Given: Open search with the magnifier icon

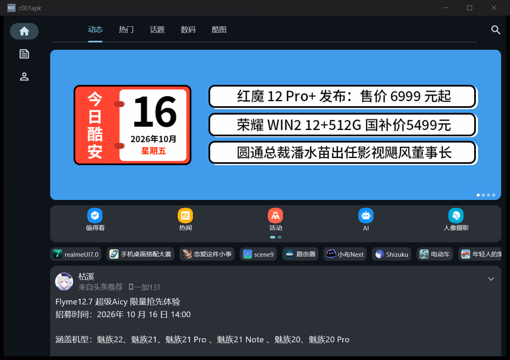Looking at the screenshot, I should [496, 30].
